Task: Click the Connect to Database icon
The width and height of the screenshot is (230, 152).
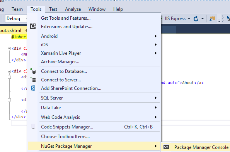Action: 33,71
